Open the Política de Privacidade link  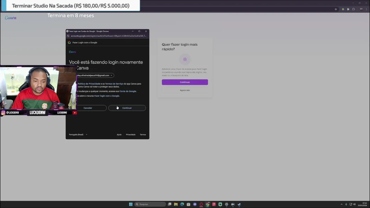(89, 84)
